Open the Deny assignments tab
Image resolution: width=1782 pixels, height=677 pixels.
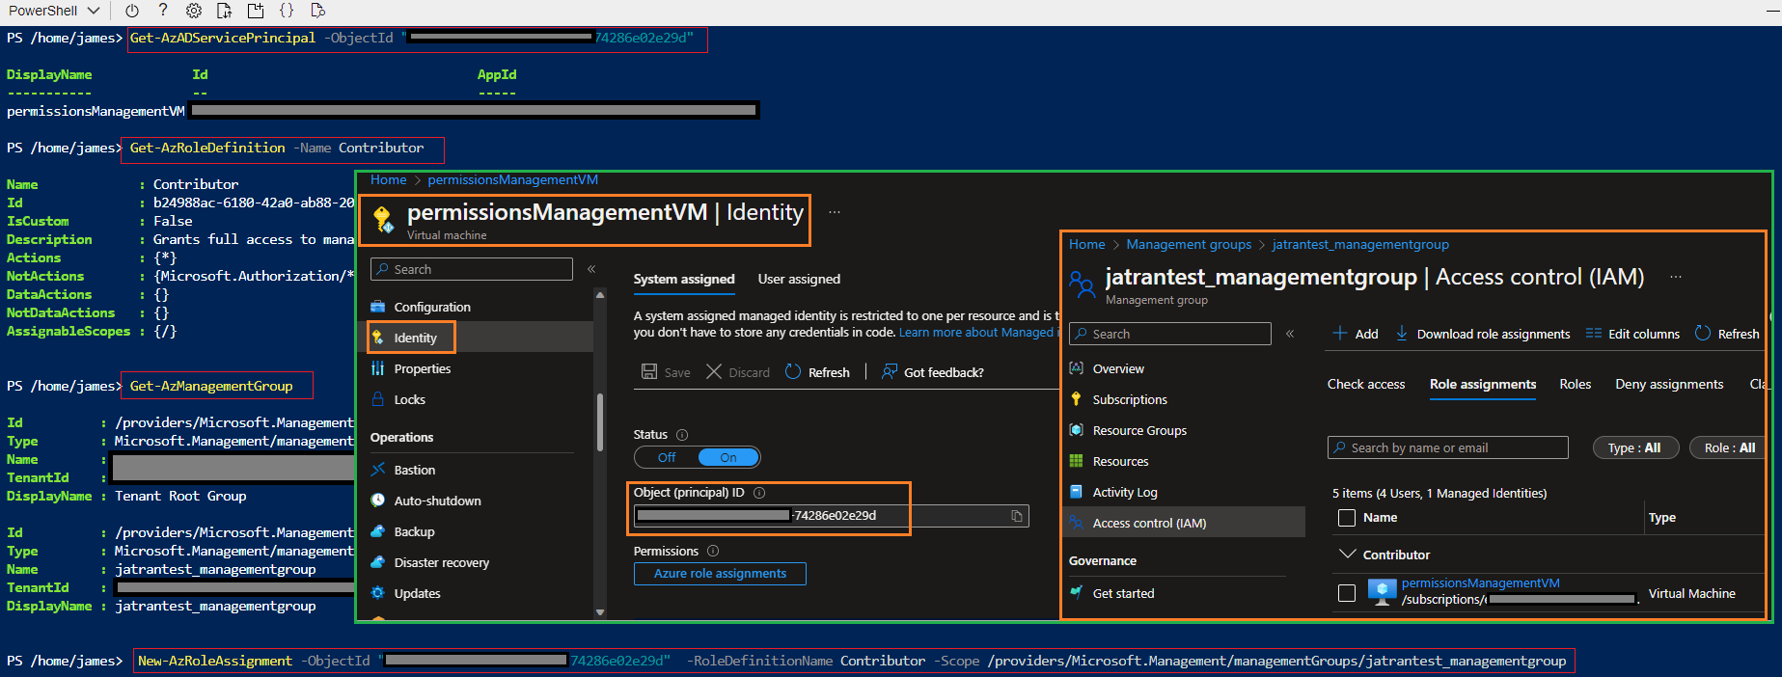[x=1669, y=384]
